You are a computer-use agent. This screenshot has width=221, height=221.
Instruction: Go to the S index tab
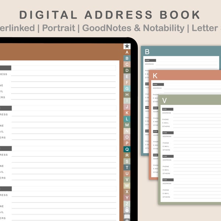tap(127, 161)
